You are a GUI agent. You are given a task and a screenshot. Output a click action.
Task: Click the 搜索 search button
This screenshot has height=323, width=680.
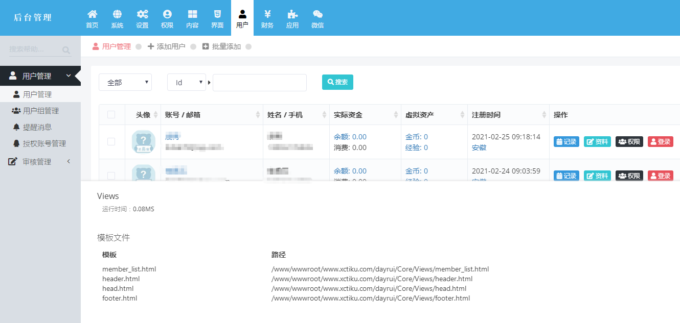(337, 82)
